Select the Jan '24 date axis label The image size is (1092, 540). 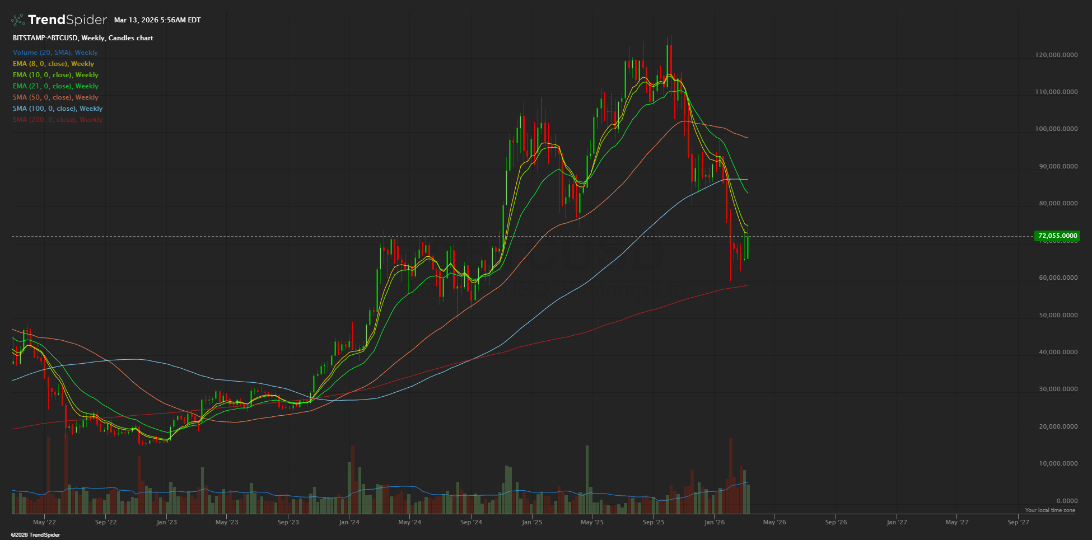349,522
